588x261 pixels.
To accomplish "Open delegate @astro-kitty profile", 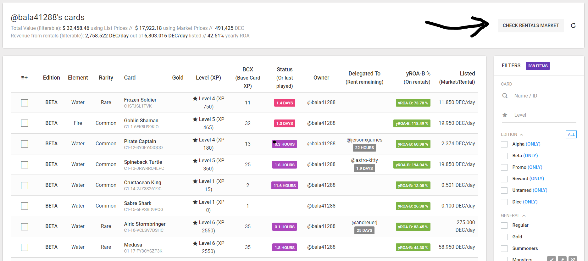I will click(x=364, y=160).
